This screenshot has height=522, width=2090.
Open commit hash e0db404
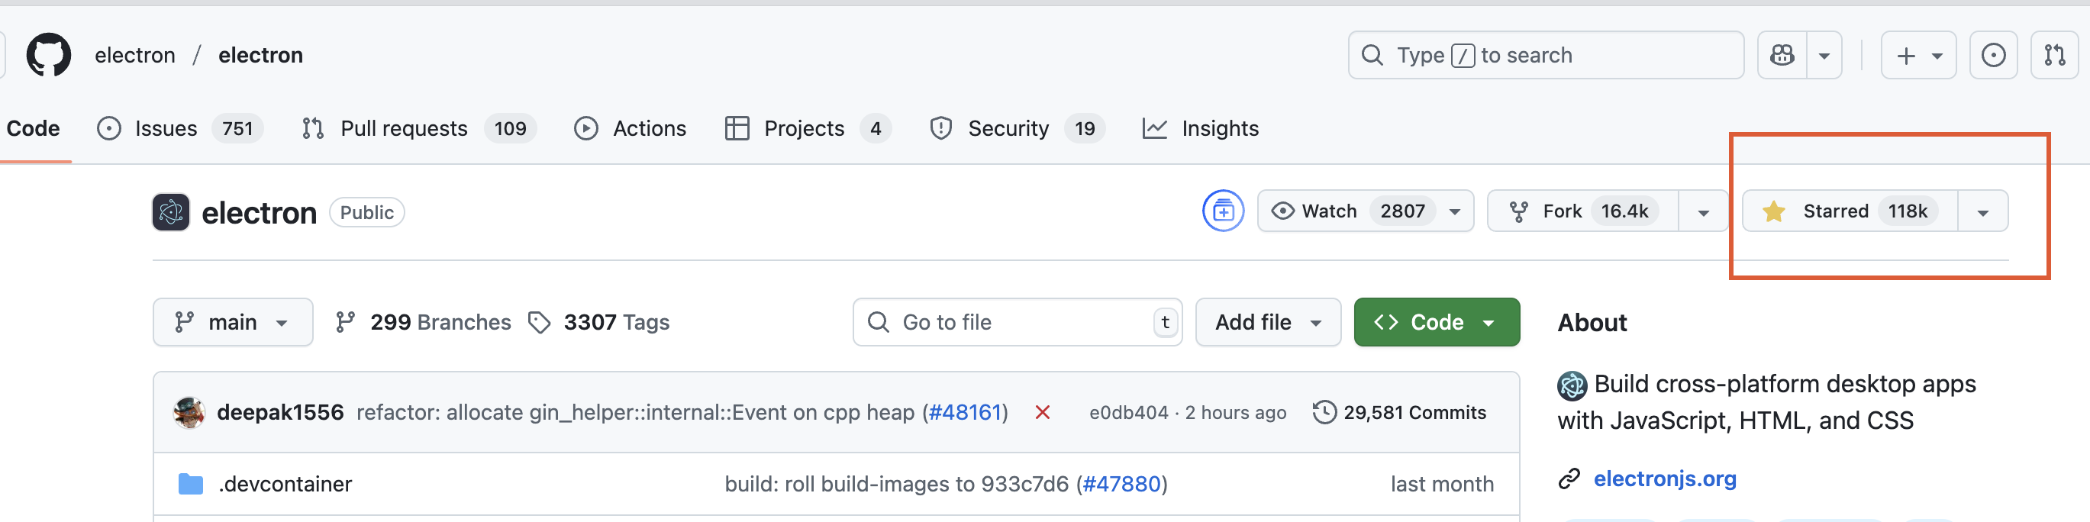(x=1128, y=413)
